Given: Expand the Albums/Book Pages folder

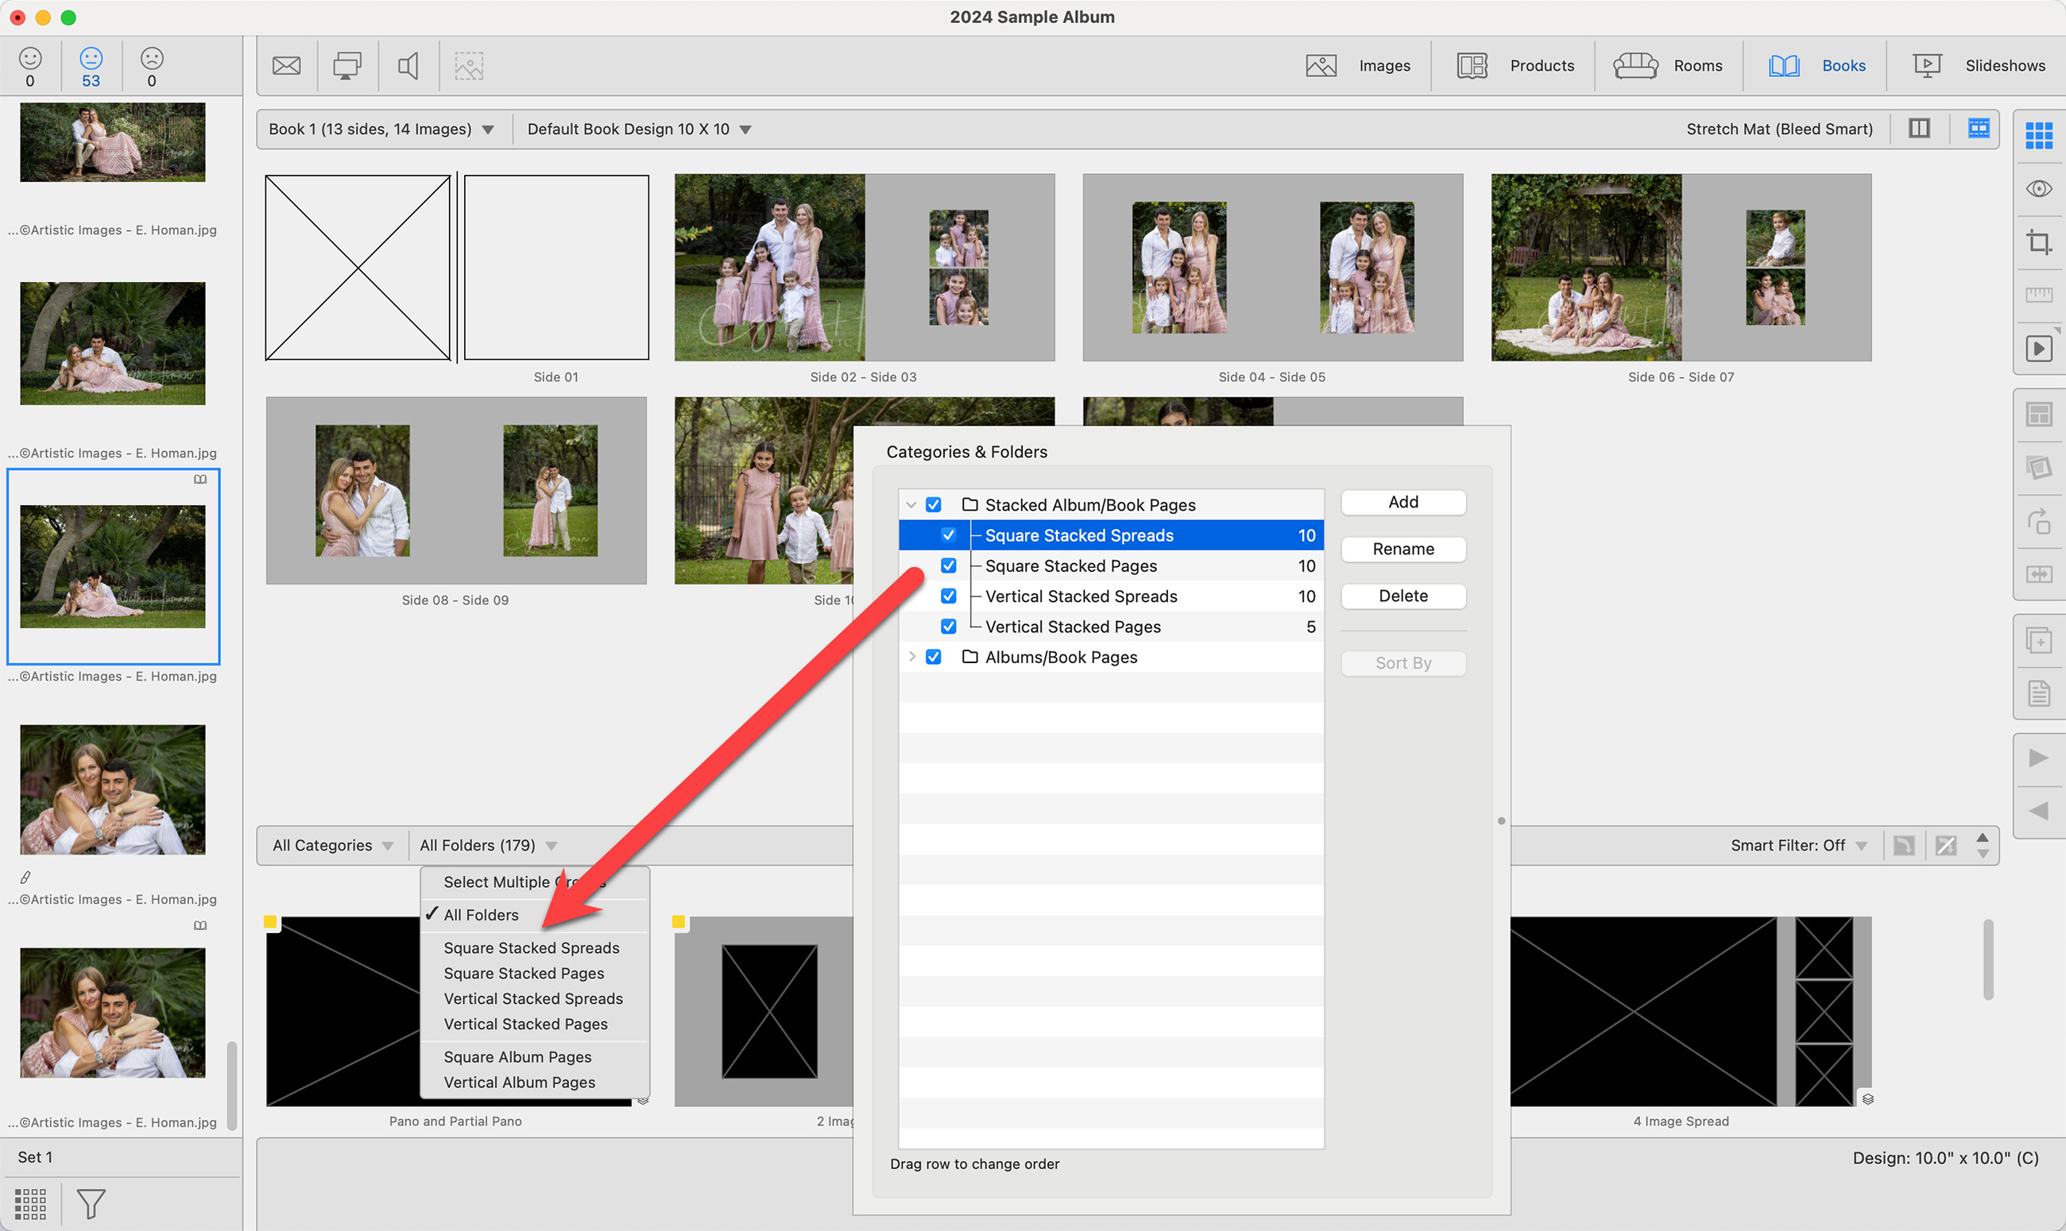Looking at the screenshot, I should click(x=912, y=657).
